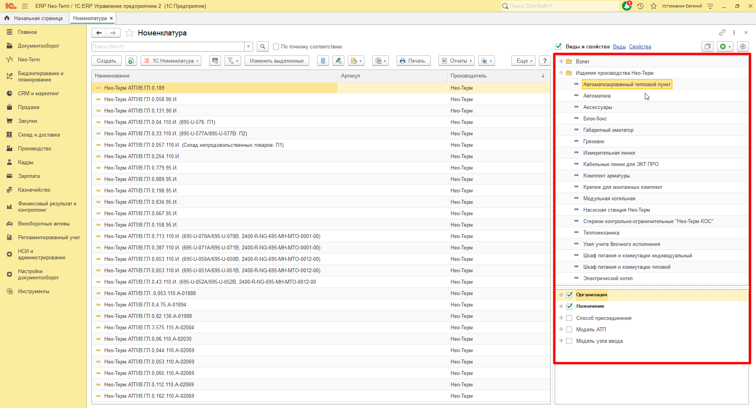Go back with the left arrow
This screenshot has height=408, width=756.
click(99, 33)
